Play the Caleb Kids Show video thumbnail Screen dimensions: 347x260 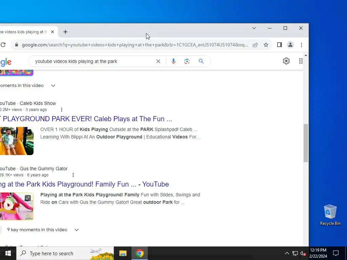pyautogui.click(x=17, y=141)
